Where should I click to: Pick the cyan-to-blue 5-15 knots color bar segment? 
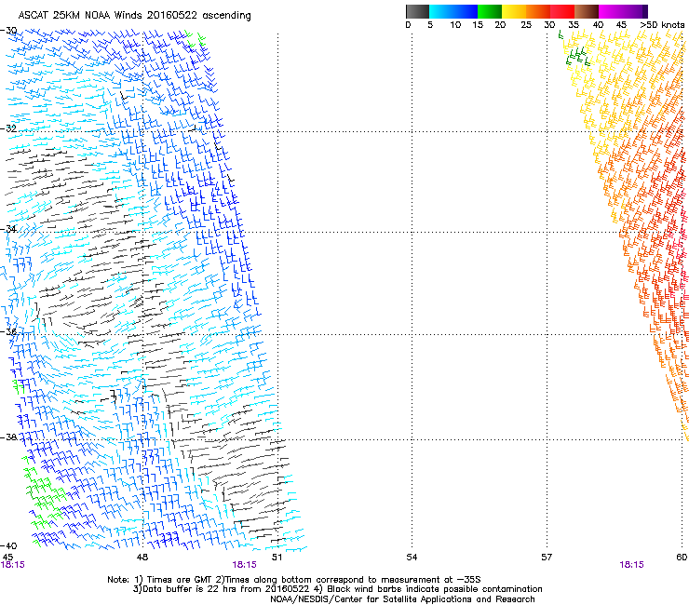coord(453,11)
